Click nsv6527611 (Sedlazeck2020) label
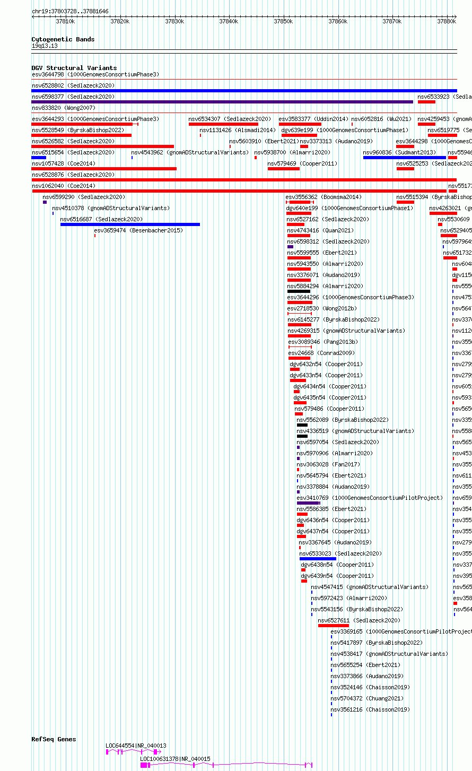The height and width of the screenshot is (771, 472). click(x=359, y=620)
